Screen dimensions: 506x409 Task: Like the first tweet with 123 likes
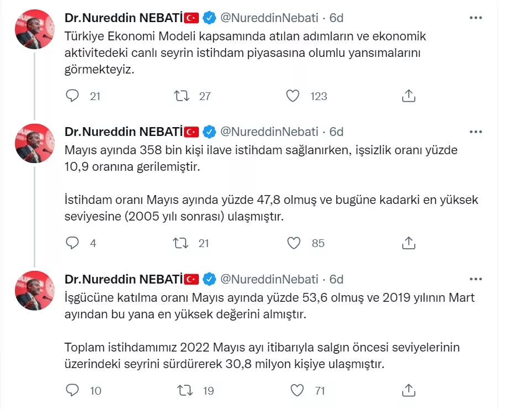[293, 96]
